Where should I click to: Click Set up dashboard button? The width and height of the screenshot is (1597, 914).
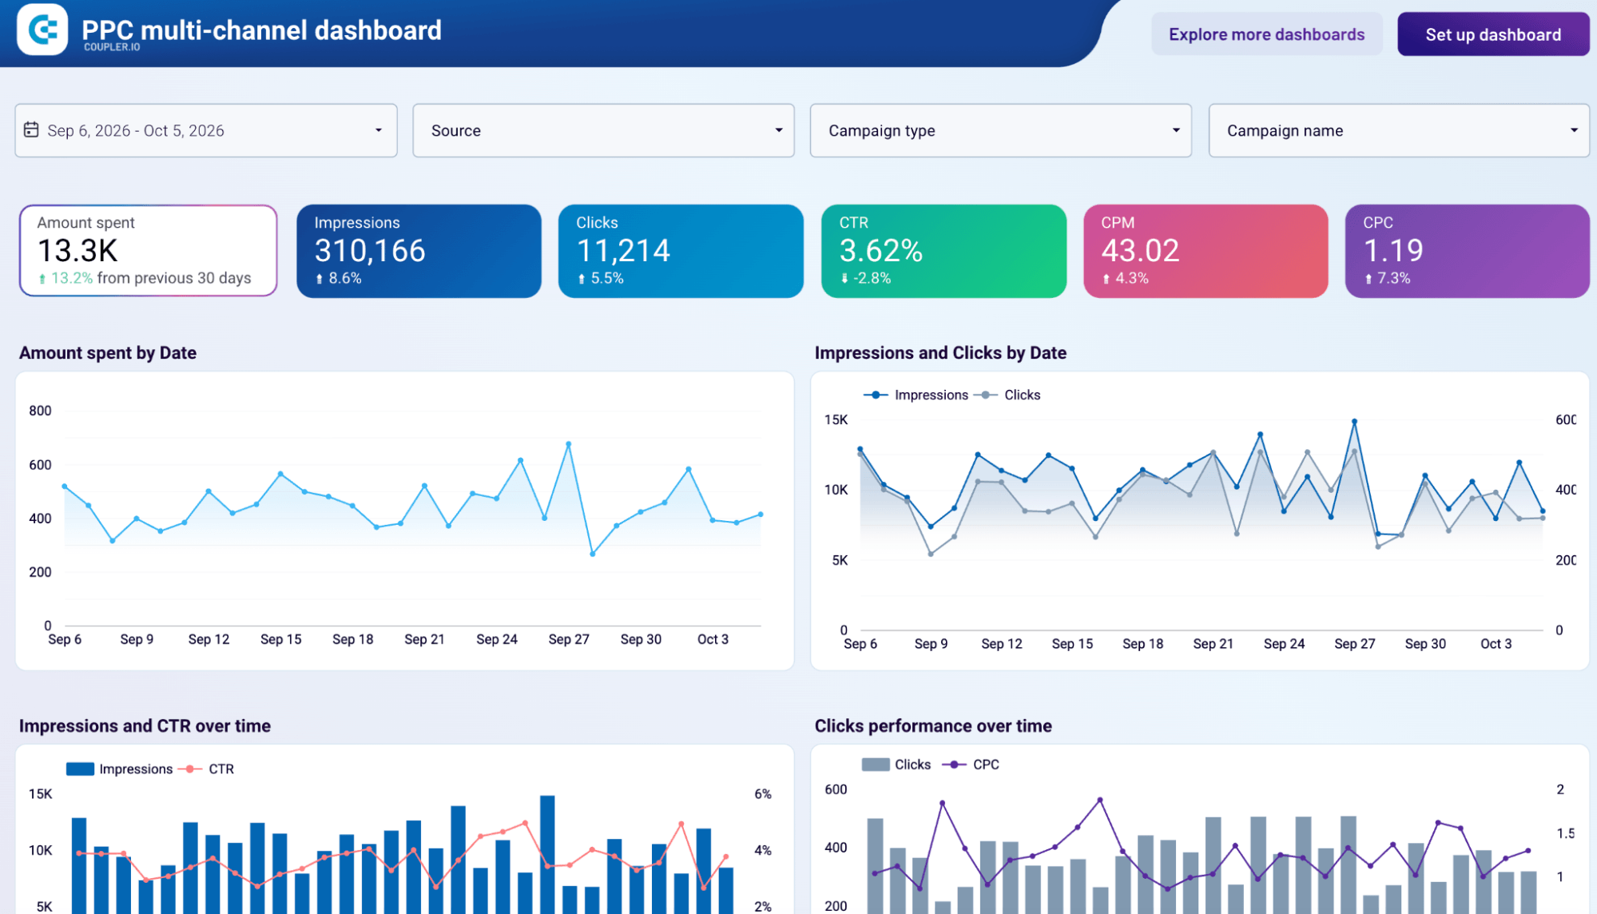[x=1493, y=34]
